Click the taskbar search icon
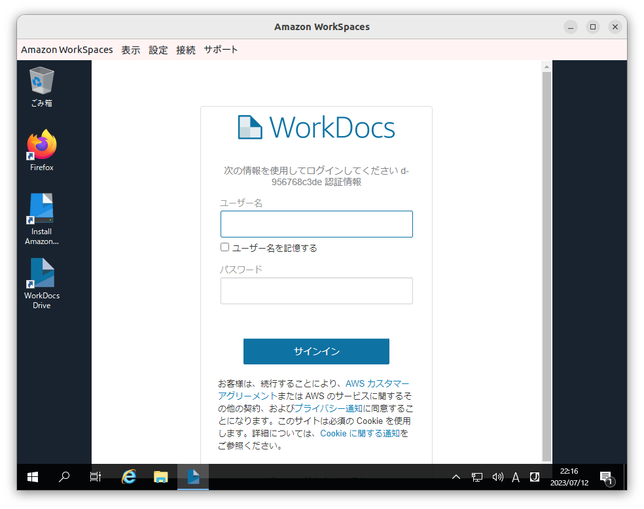644x509 pixels. pos(63,477)
